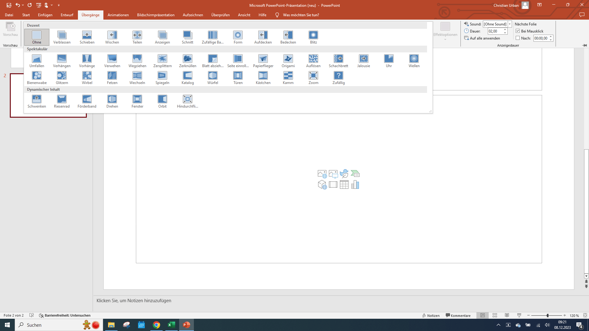589x331 pixels.
Task: Apply the Verblassen subtle transition
Action: [62, 37]
